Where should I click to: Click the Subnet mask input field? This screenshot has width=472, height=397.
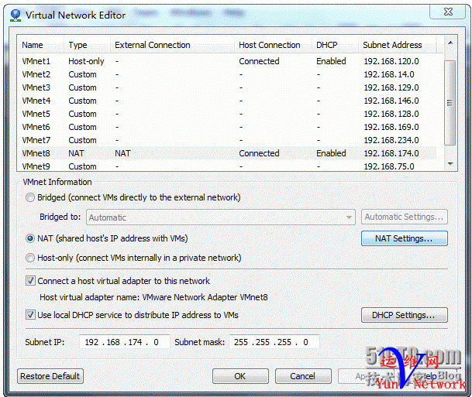click(x=274, y=342)
